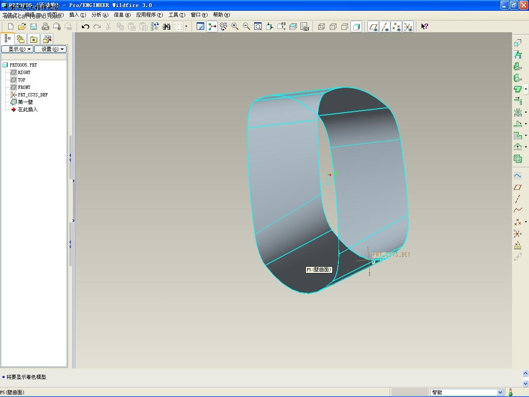The image size is (529, 397).
Task: Open the 插入(I) menu
Action: 78,15
